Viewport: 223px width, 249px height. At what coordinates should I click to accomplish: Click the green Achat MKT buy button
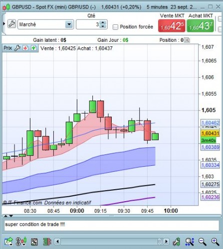tap(200, 26)
